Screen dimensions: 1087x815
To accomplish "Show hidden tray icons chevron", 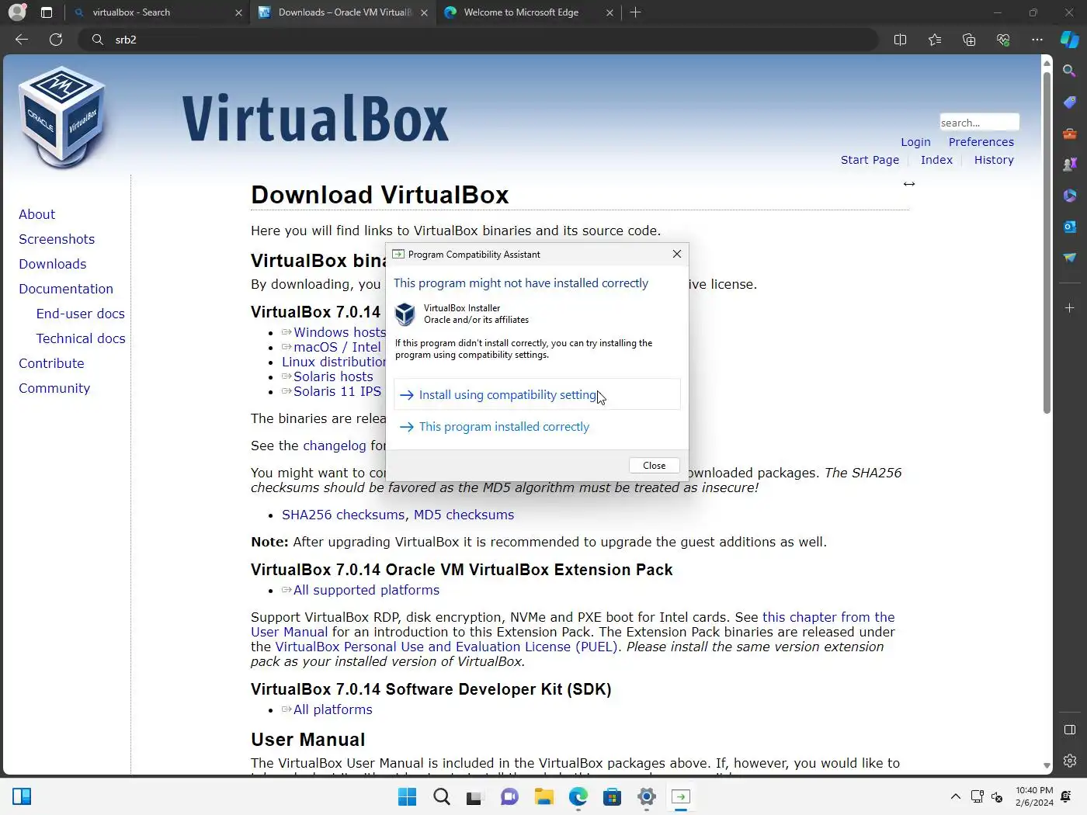I will 956,797.
